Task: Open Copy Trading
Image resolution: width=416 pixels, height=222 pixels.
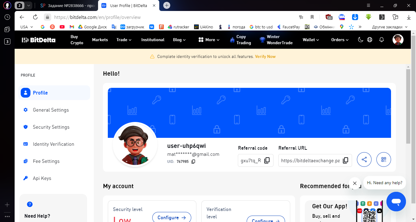Action: [x=241, y=40]
